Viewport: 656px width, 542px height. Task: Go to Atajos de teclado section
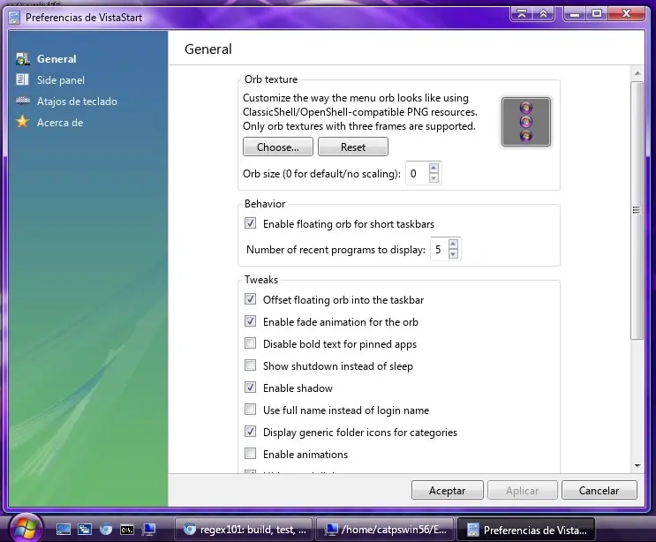pyautogui.click(x=66, y=102)
